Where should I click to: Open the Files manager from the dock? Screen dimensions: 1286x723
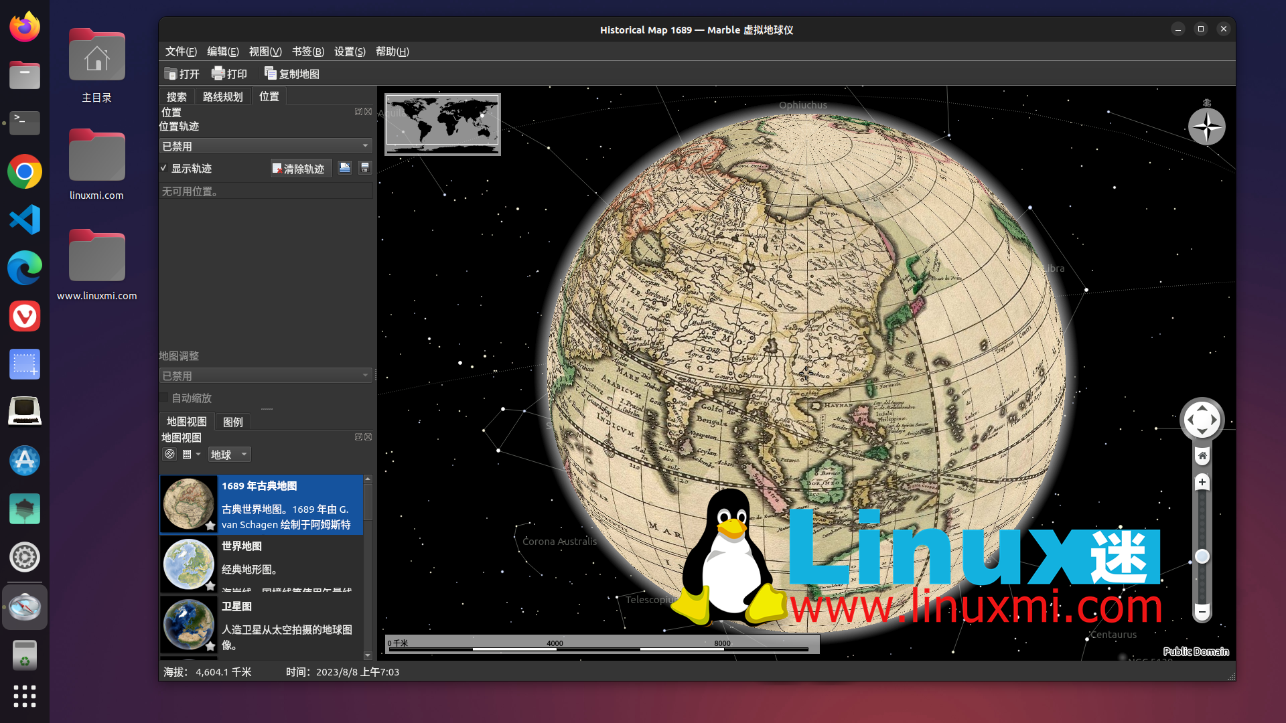[x=25, y=75]
